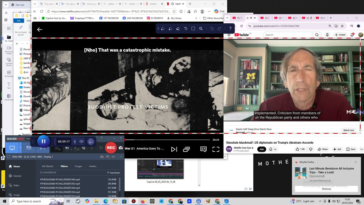Select HDMI device recording mode in Bandicam
The image size is (364, 205).
click(x=29, y=148)
